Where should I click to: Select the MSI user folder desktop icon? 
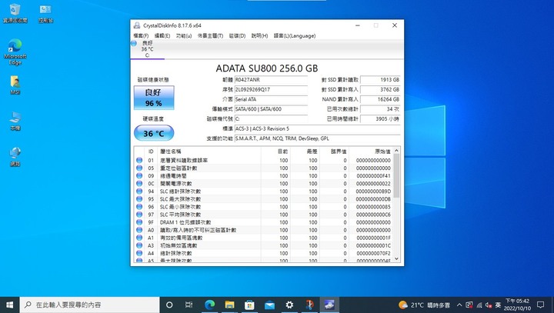(x=15, y=85)
